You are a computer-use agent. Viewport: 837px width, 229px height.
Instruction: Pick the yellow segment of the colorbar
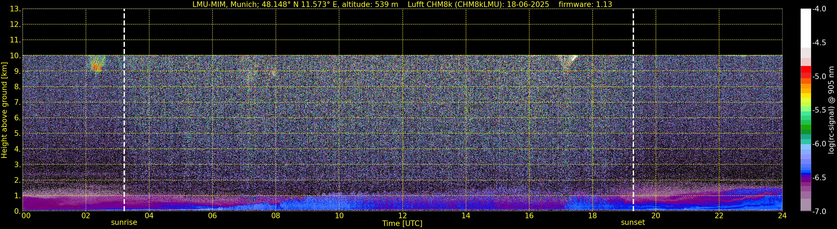(805, 96)
